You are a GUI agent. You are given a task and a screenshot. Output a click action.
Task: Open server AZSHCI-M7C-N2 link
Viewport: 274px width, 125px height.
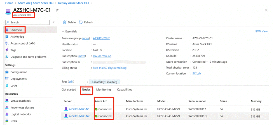pos(79,116)
